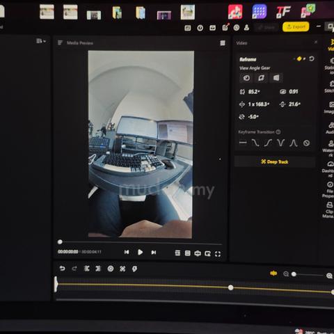Image resolution: width=334 pixels, height=334 pixels.
Task: Reset the Reframe settings
Action: pos(312,58)
